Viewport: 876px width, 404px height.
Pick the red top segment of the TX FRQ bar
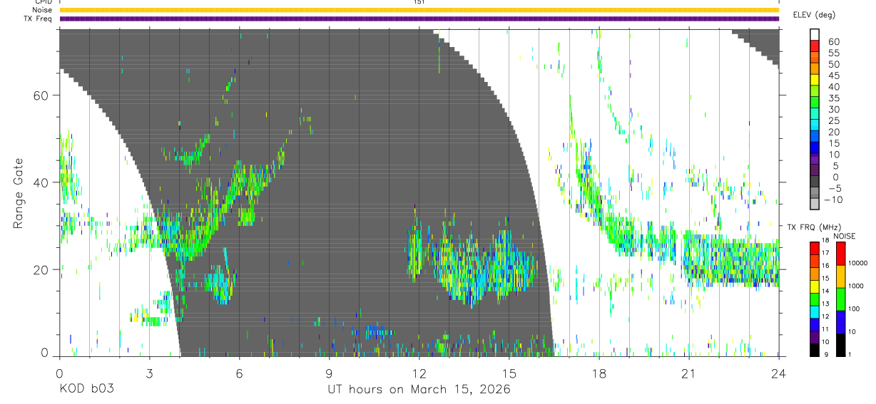click(x=815, y=248)
